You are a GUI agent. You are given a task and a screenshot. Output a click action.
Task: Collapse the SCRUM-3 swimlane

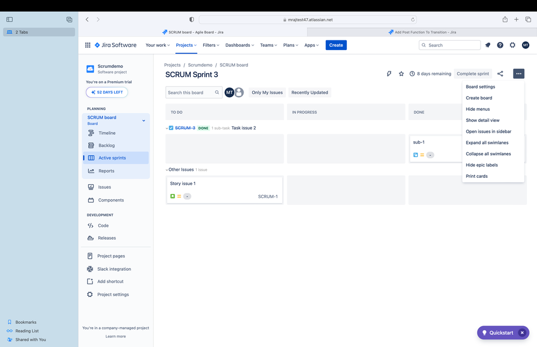(167, 128)
